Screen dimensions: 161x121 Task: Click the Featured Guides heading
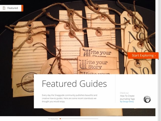pos(74,84)
